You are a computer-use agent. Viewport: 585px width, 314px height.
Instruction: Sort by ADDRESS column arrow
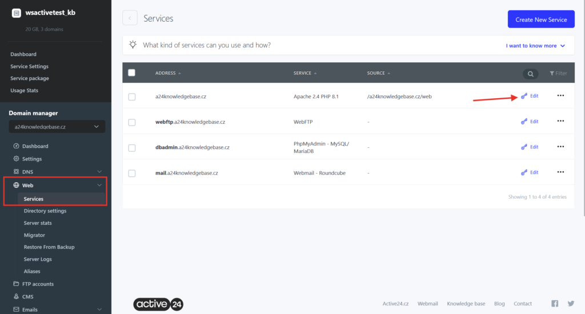pos(179,74)
